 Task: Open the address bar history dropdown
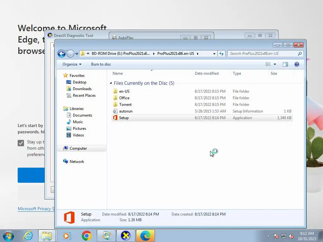[214, 54]
